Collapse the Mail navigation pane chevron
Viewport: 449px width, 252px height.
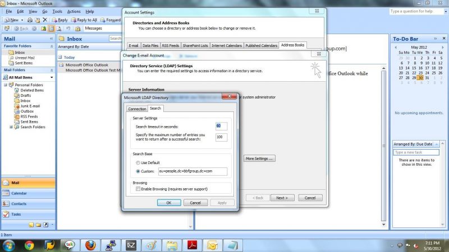(x=51, y=39)
